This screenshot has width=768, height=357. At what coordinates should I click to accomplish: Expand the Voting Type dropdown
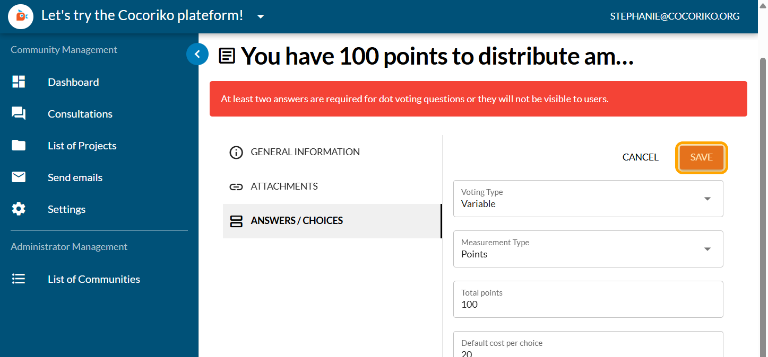pyautogui.click(x=707, y=199)
